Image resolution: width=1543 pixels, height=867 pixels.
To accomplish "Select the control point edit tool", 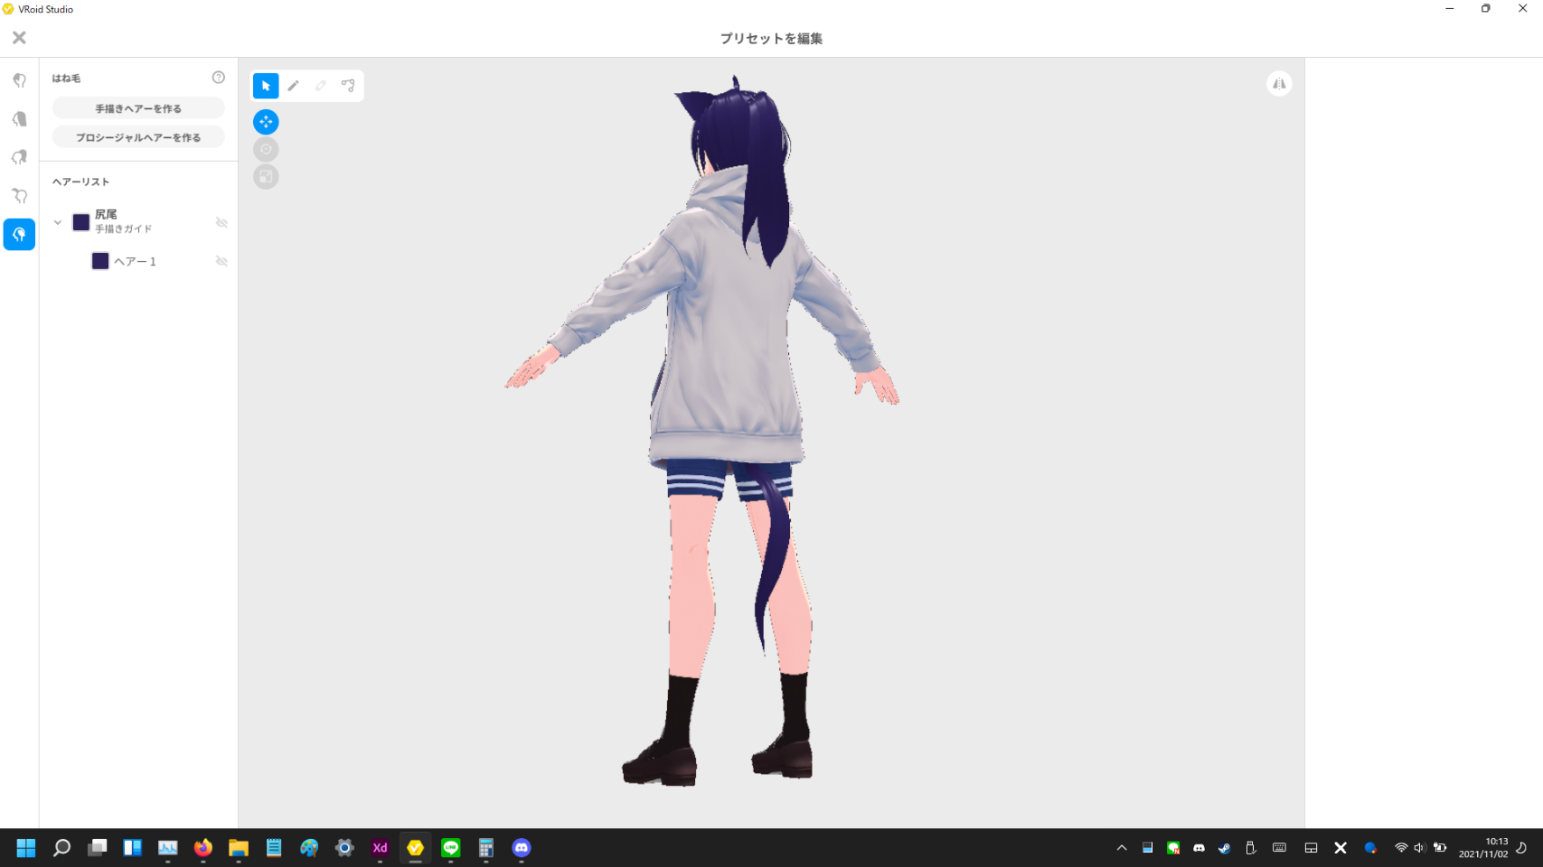I will tap(348, 86).
